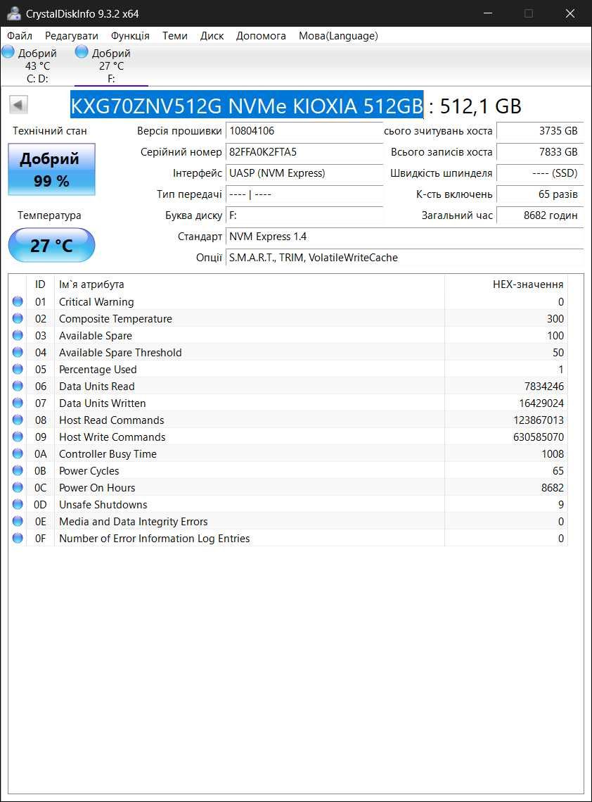Click the status dot for Power Cycles
The height and width of the screenshot is (802, 592).
coord(18,470)
